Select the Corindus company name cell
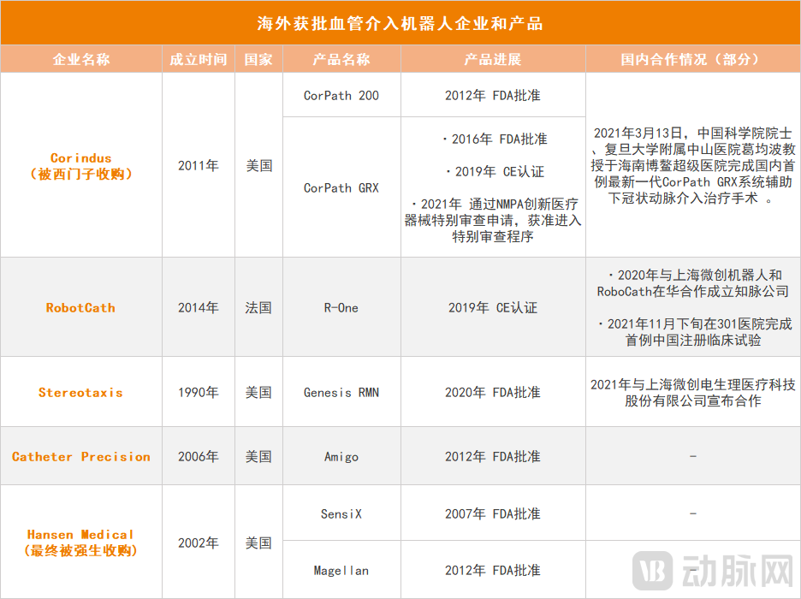Screen dimensions: 801x599 (x=81, y=166)
